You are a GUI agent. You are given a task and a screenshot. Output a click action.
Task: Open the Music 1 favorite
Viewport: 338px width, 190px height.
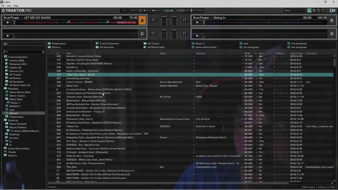pos(198,44)
